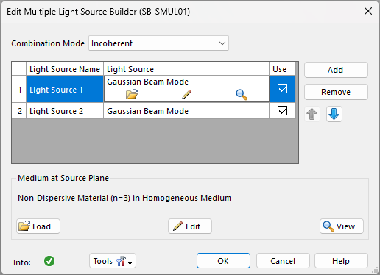The height and width of the screenshot is (275, 380).
Task: Click the Light Source Name column header
Action: (x=65, y=69)
